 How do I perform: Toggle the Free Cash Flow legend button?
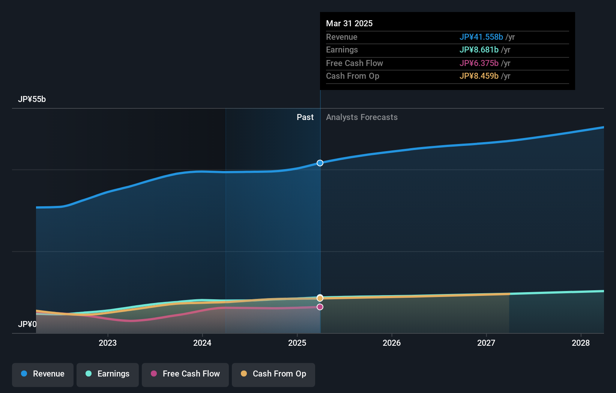[x=185, y=375]
